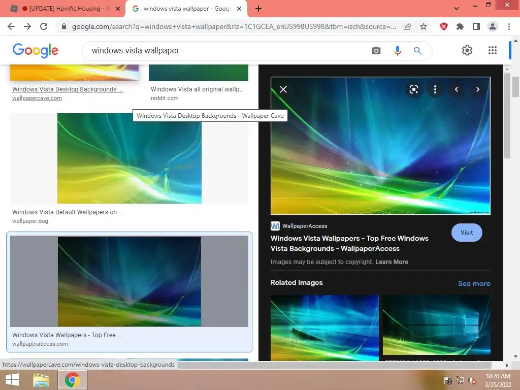Viewport: 520px width, 390px height.
Task: Show the previous image in preview
Action: coord(457,89)
